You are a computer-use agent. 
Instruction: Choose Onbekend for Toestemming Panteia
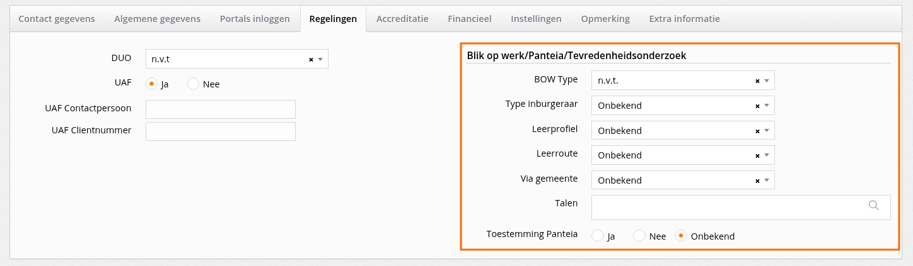pyautogui.click(x=680, y=236)
